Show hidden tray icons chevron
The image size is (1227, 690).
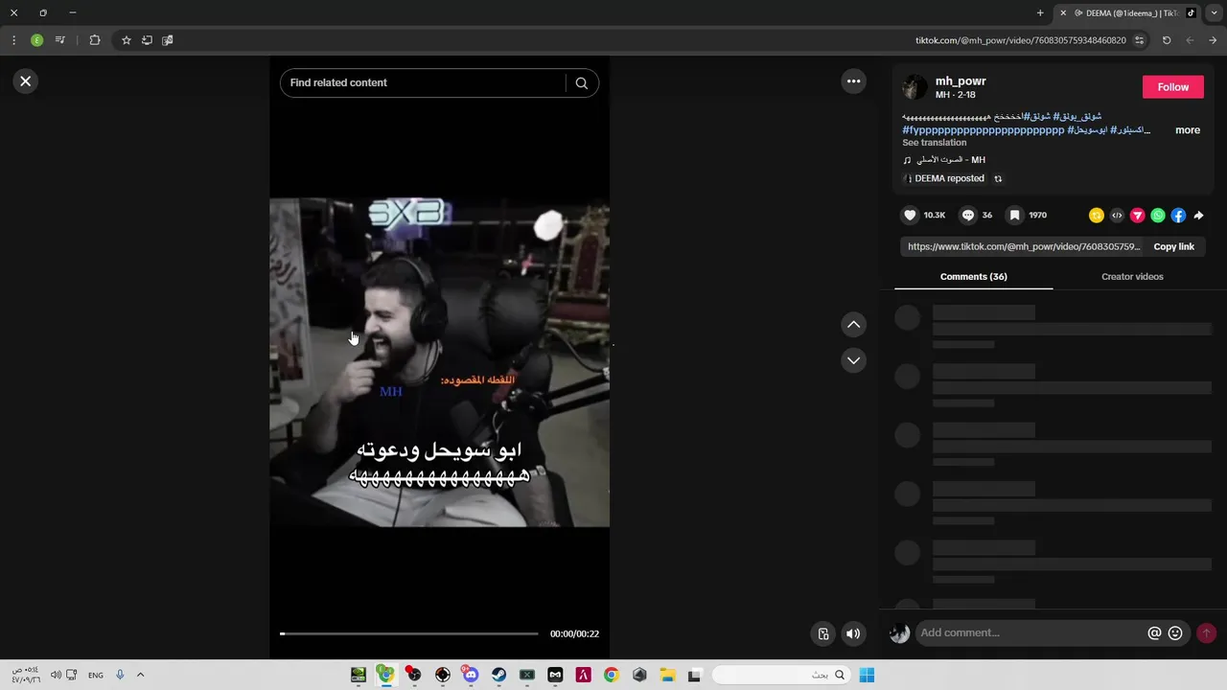(x=140, y=675)
